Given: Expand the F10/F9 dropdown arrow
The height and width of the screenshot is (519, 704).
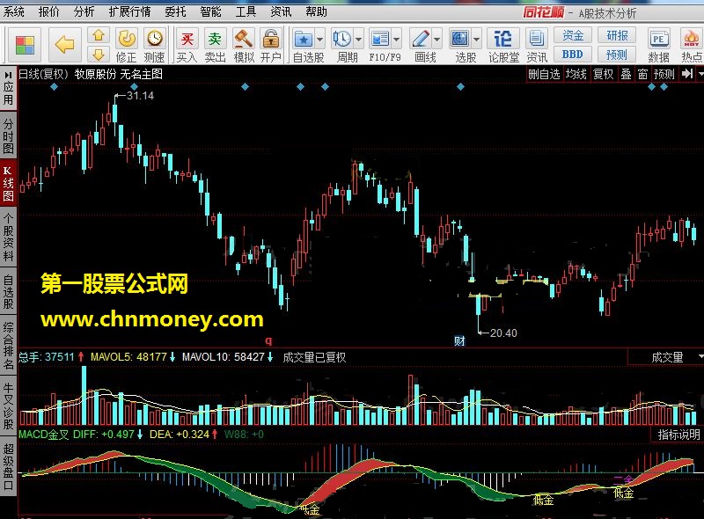Looking at the screenshot, I should point(397,40).
